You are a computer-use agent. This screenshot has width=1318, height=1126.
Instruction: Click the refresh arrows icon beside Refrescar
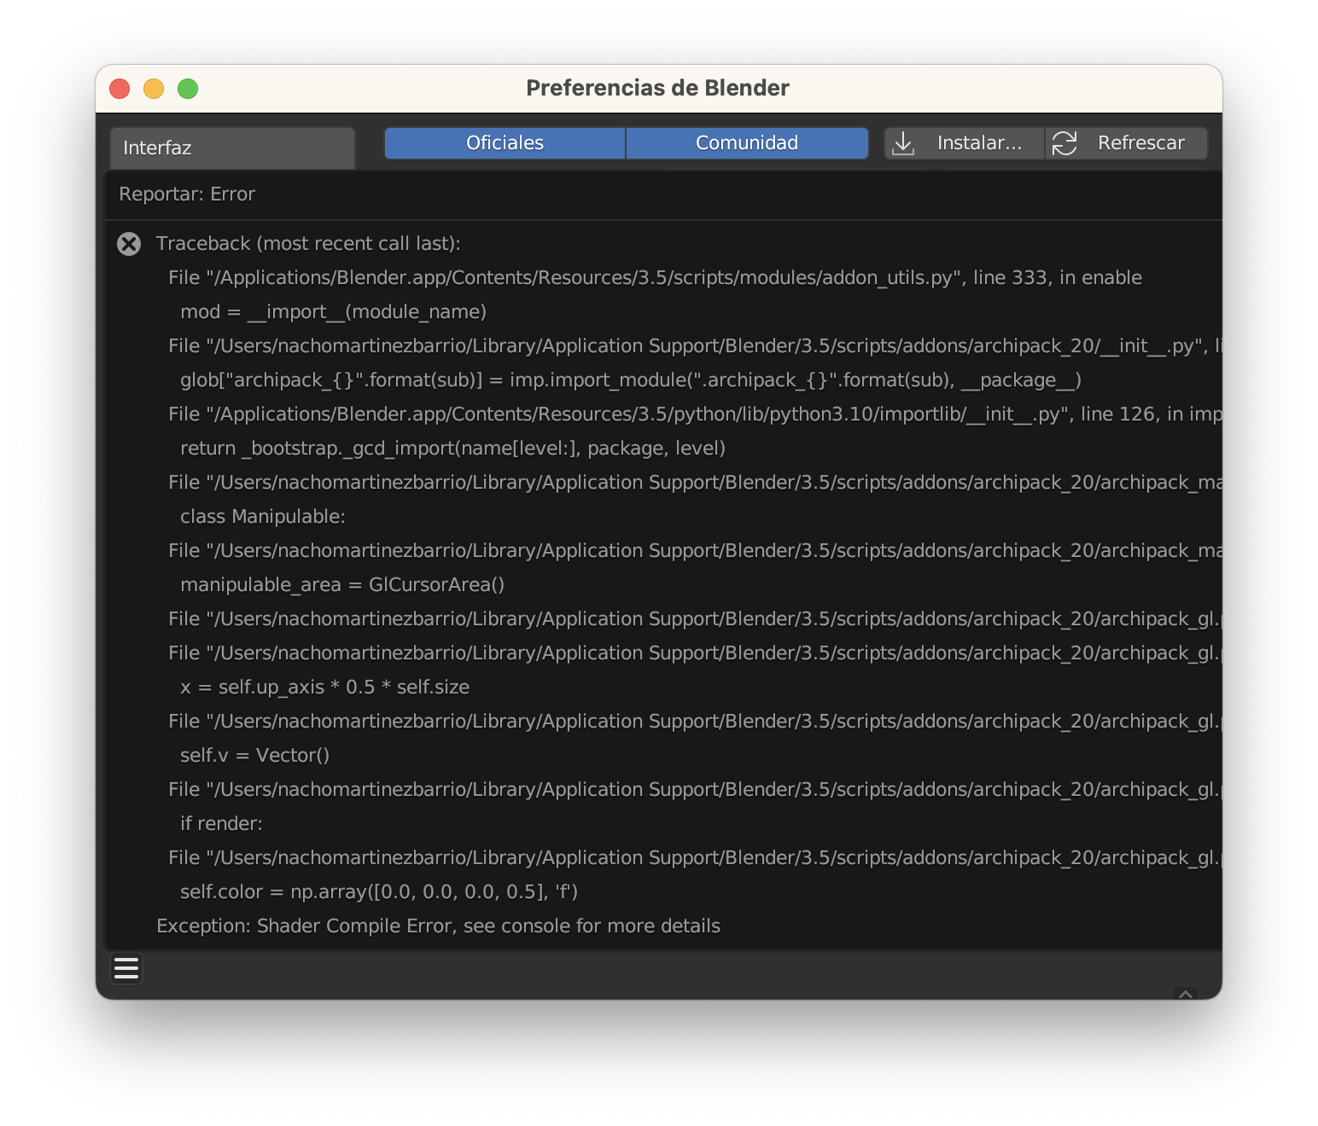tap(1065, 142)
